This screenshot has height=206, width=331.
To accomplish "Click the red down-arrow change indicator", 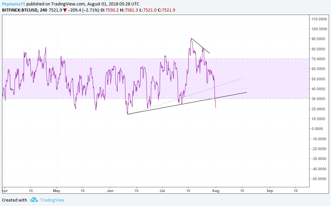I will 65,10.
